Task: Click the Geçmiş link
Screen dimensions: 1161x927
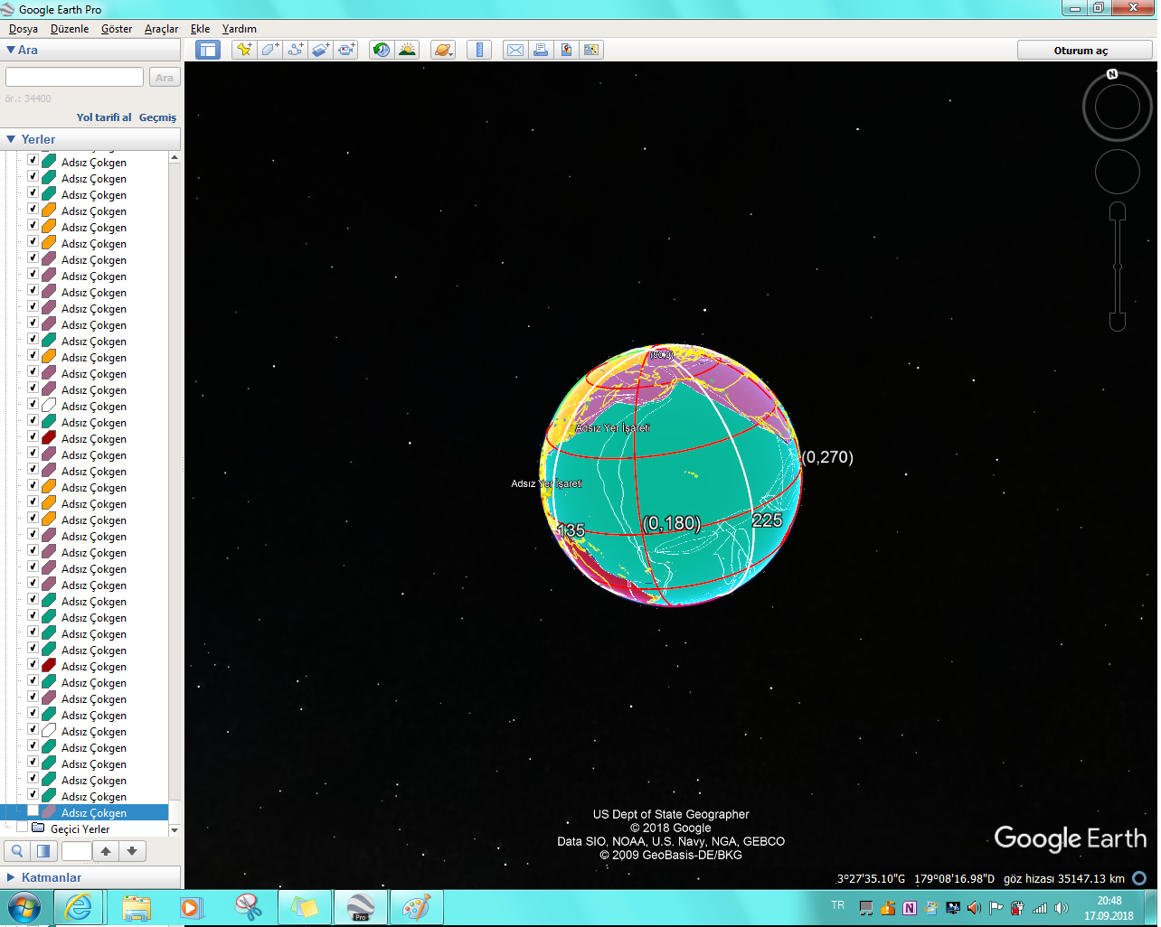Action: click(157, 117)
